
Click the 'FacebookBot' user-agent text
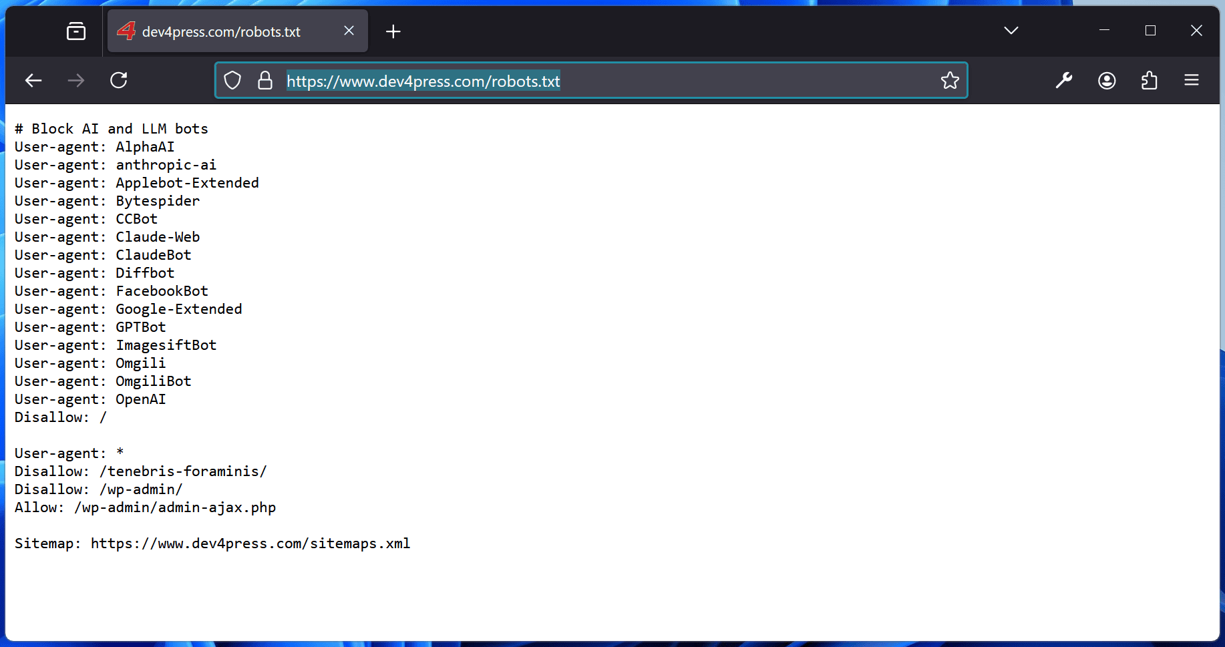click(x=162, y=291)
